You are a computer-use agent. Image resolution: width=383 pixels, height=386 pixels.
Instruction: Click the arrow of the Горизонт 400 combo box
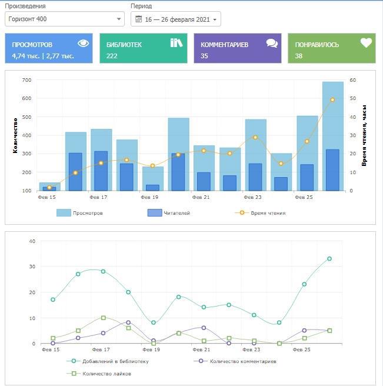pyautogui.click(x=119, y=19)
